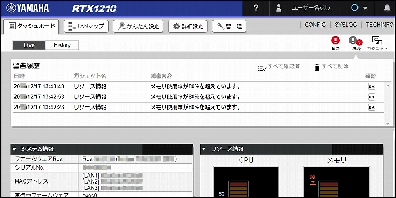Image resolution: width=396 pixels, height=198 pixels.
Task: Select the Live view toggle
Action: tap(29, 45)
